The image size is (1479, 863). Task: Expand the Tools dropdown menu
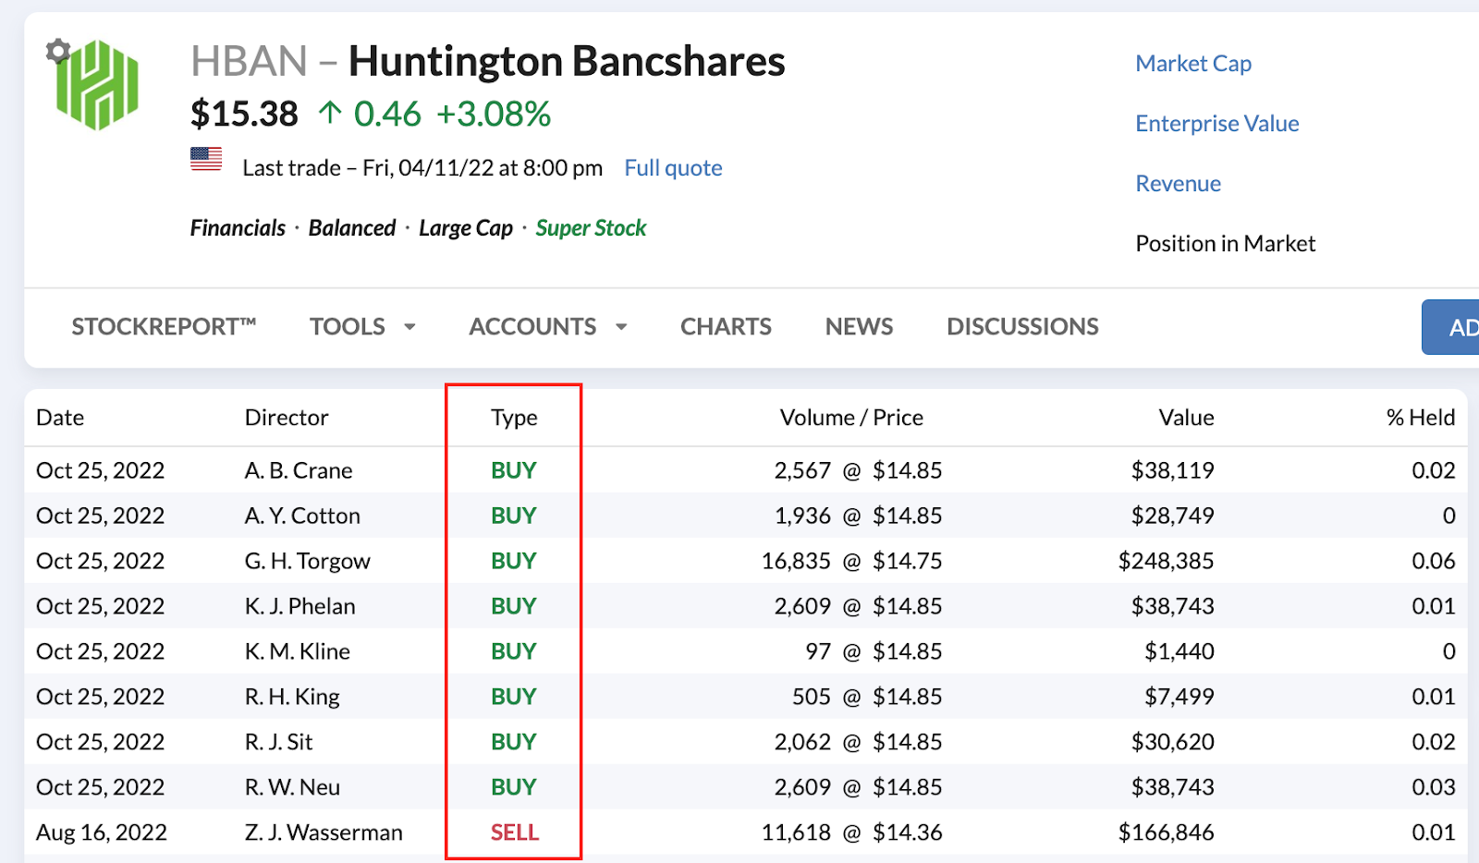click(362, 327)
